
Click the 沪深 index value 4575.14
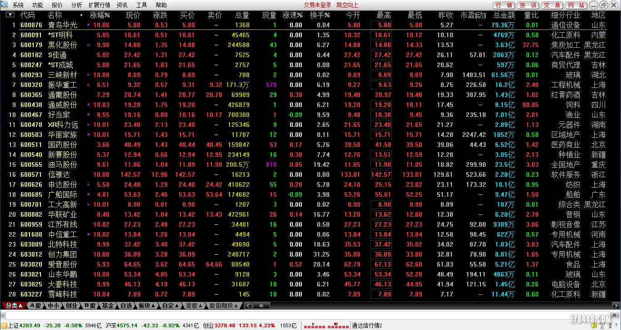pyautogui.click(x=127, y=325)
